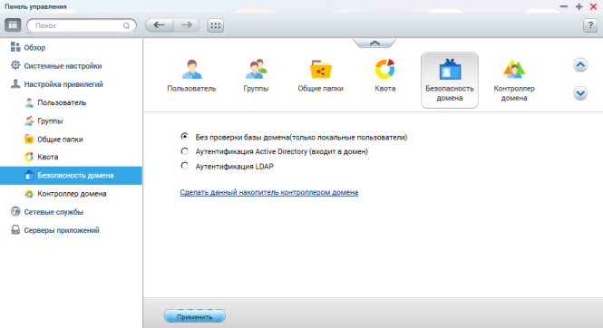
Task: Collapse the icon strip with top chevron
Action: pyautogui.click(x=374, y=43)
